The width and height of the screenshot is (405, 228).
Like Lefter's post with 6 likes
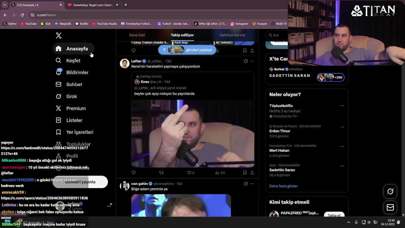(x=191, y=173)
